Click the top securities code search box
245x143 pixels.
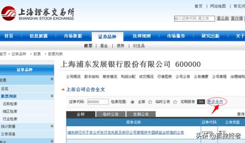click(x=194, y=19)
